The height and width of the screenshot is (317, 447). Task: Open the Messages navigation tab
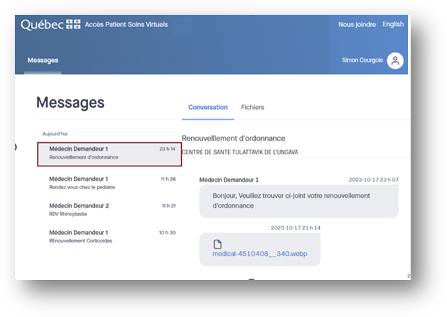point(43,60)
